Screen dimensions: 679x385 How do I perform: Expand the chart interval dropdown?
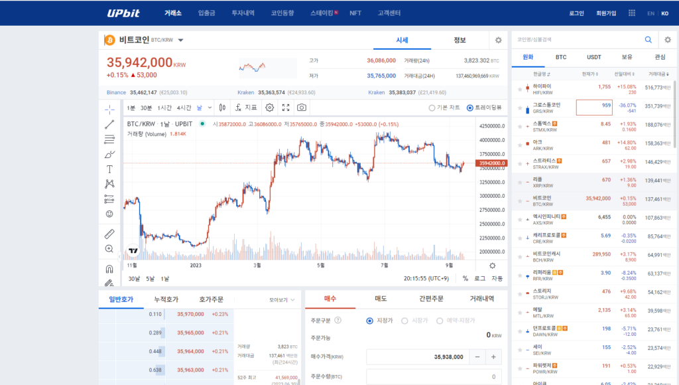point(210,108)
